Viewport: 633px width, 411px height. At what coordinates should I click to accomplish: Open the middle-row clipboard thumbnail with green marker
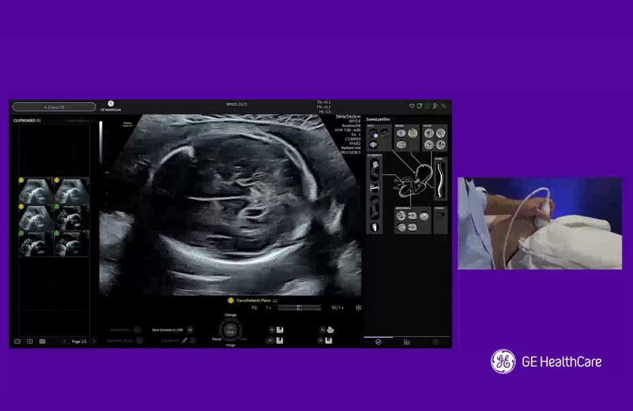72,218
